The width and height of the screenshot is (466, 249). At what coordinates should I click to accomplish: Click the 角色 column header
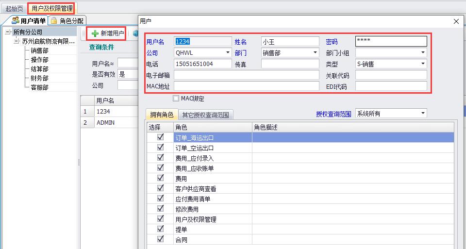[x=213, y=127]
